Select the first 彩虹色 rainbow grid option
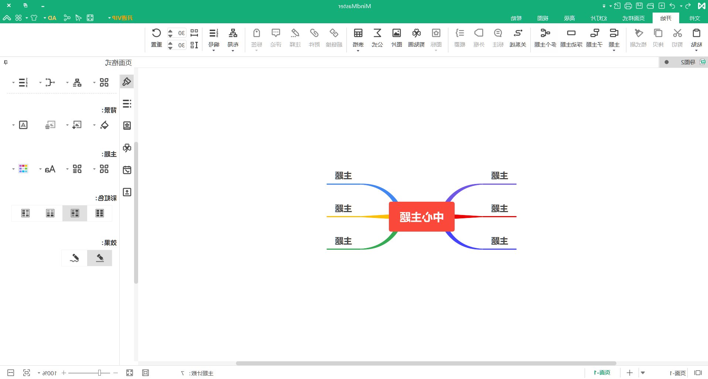This screenshot has height=379, width=708. point(100,213)
